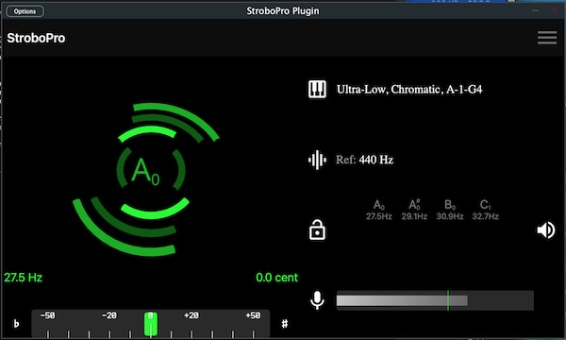Click the flat symbol beside cent meter
Viewport: 566px width, 340px height.
pos(16,323)
